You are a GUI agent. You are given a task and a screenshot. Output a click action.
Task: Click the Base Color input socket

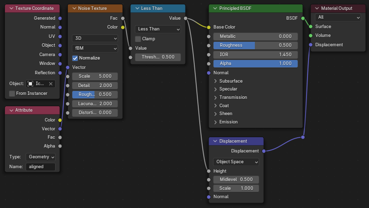coord(209,28)
